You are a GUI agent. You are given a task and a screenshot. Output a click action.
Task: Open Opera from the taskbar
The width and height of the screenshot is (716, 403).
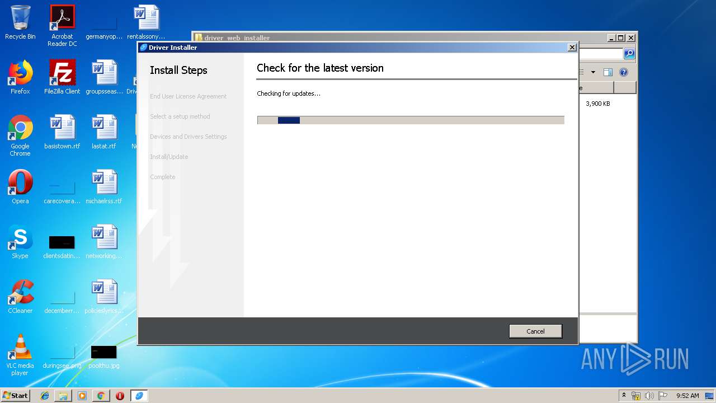pos(120,396)
